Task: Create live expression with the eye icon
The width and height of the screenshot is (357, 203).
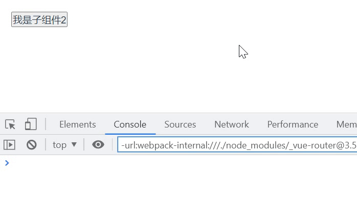Action: 98,145
